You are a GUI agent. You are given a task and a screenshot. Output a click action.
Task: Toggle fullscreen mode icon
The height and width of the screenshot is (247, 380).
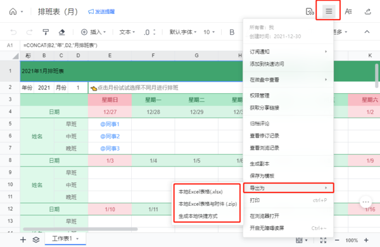point(323,240)
